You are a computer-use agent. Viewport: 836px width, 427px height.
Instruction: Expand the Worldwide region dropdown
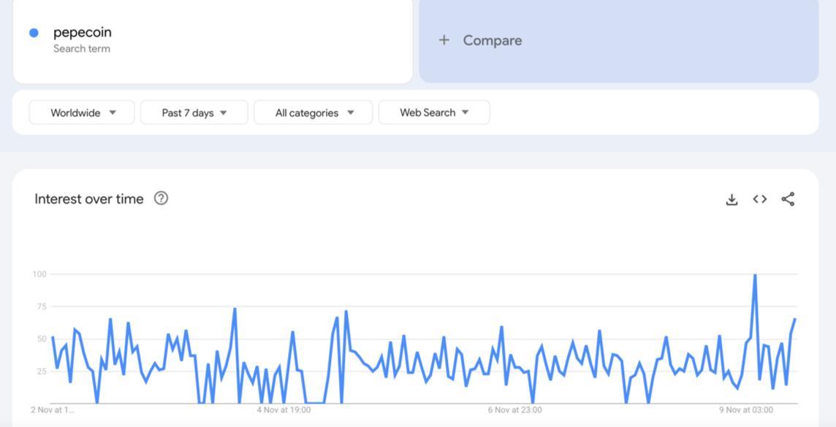[82, 112]
